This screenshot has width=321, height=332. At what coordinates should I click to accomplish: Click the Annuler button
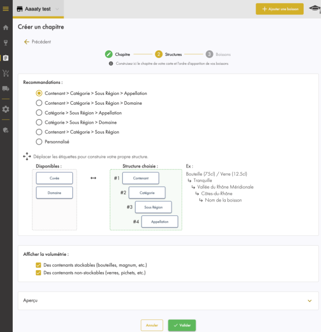(x=152, y=325)
